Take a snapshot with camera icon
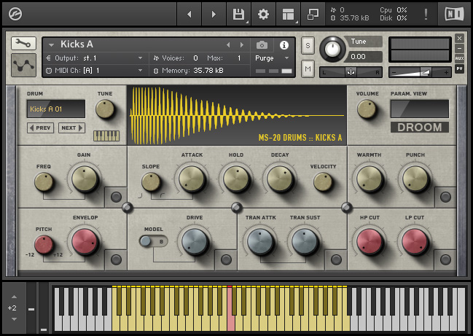The image size is (473, 336). [262, 45]
